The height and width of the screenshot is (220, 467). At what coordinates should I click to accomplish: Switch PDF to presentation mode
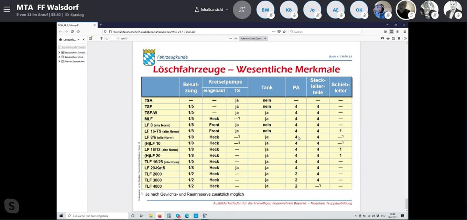click(382, 38)
